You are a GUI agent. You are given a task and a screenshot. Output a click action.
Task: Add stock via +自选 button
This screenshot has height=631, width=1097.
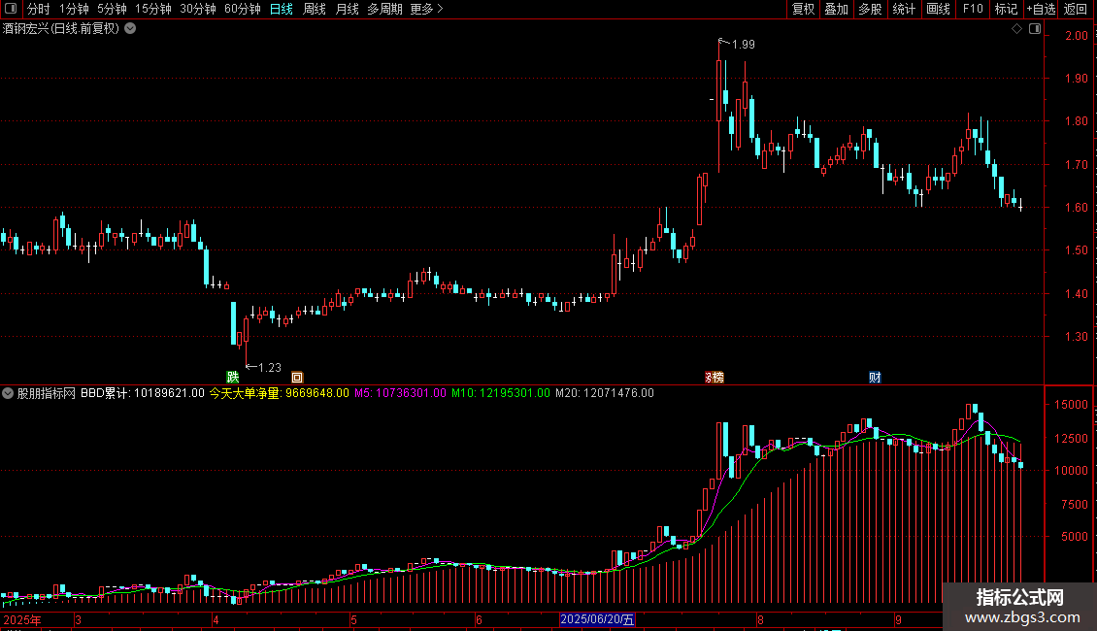(x=1041, y=9)
